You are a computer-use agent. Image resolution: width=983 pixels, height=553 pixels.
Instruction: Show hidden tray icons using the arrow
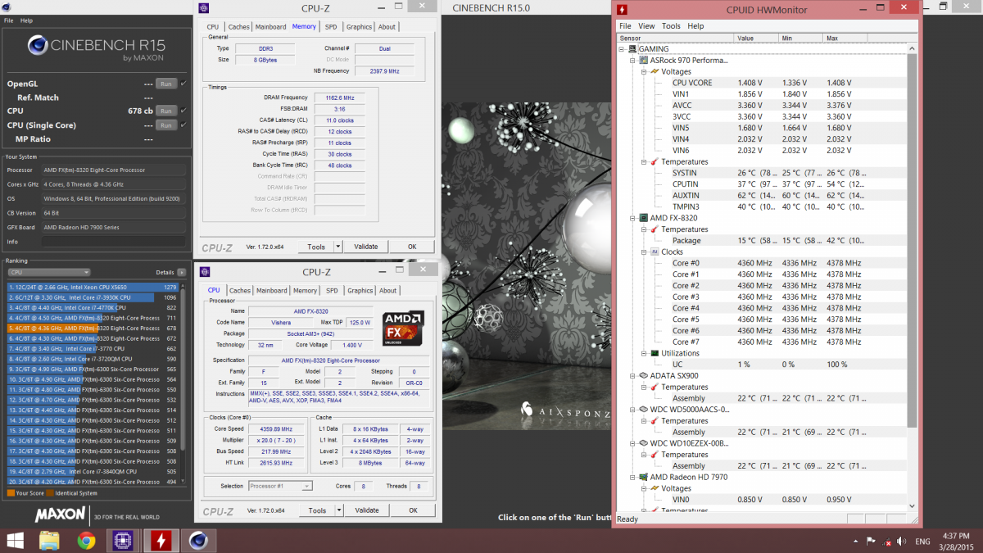coord(857,541)
